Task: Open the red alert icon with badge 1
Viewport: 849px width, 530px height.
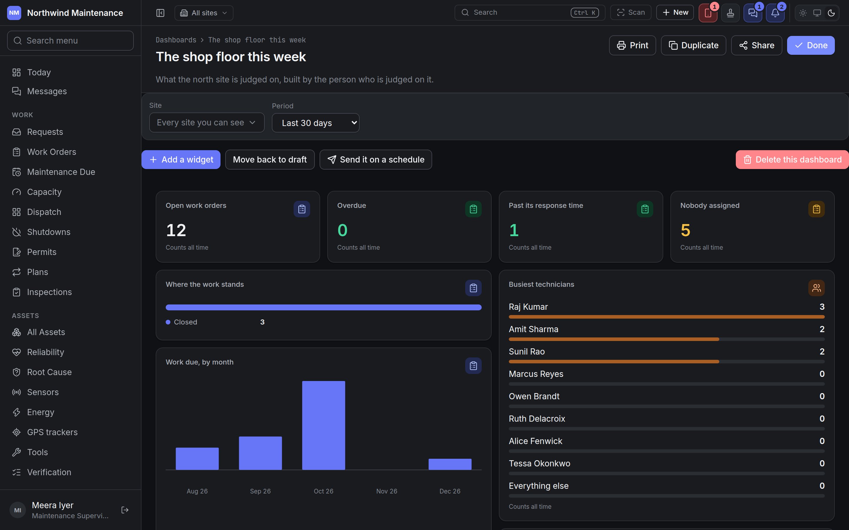Action: click(x=707, y=13)
